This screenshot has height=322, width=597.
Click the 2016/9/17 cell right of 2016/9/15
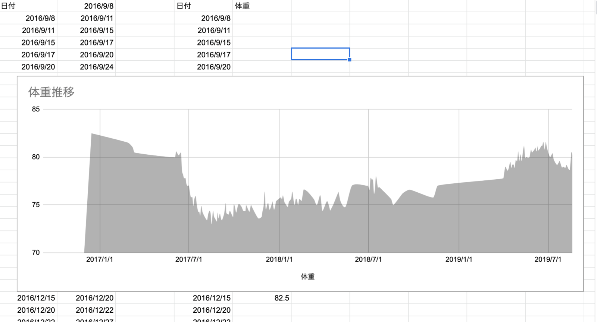coord(86,42)
